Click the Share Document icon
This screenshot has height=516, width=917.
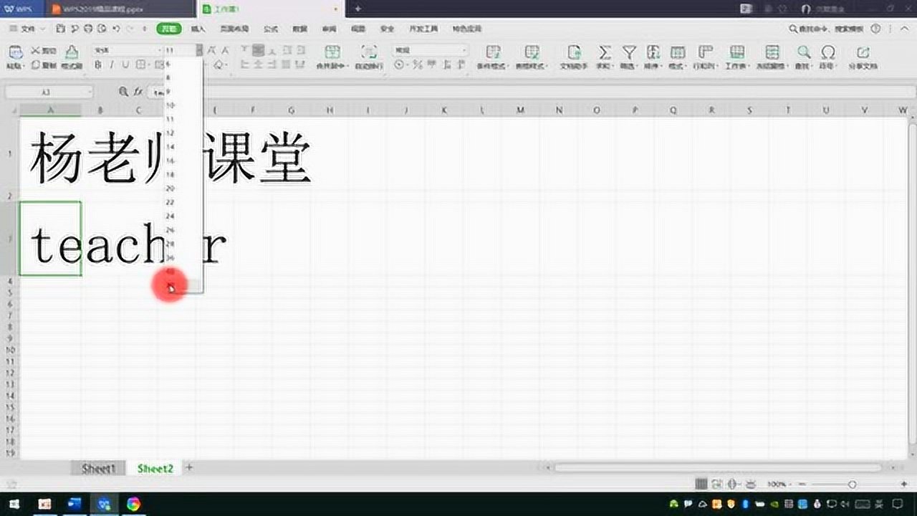(x=863, y=53)
